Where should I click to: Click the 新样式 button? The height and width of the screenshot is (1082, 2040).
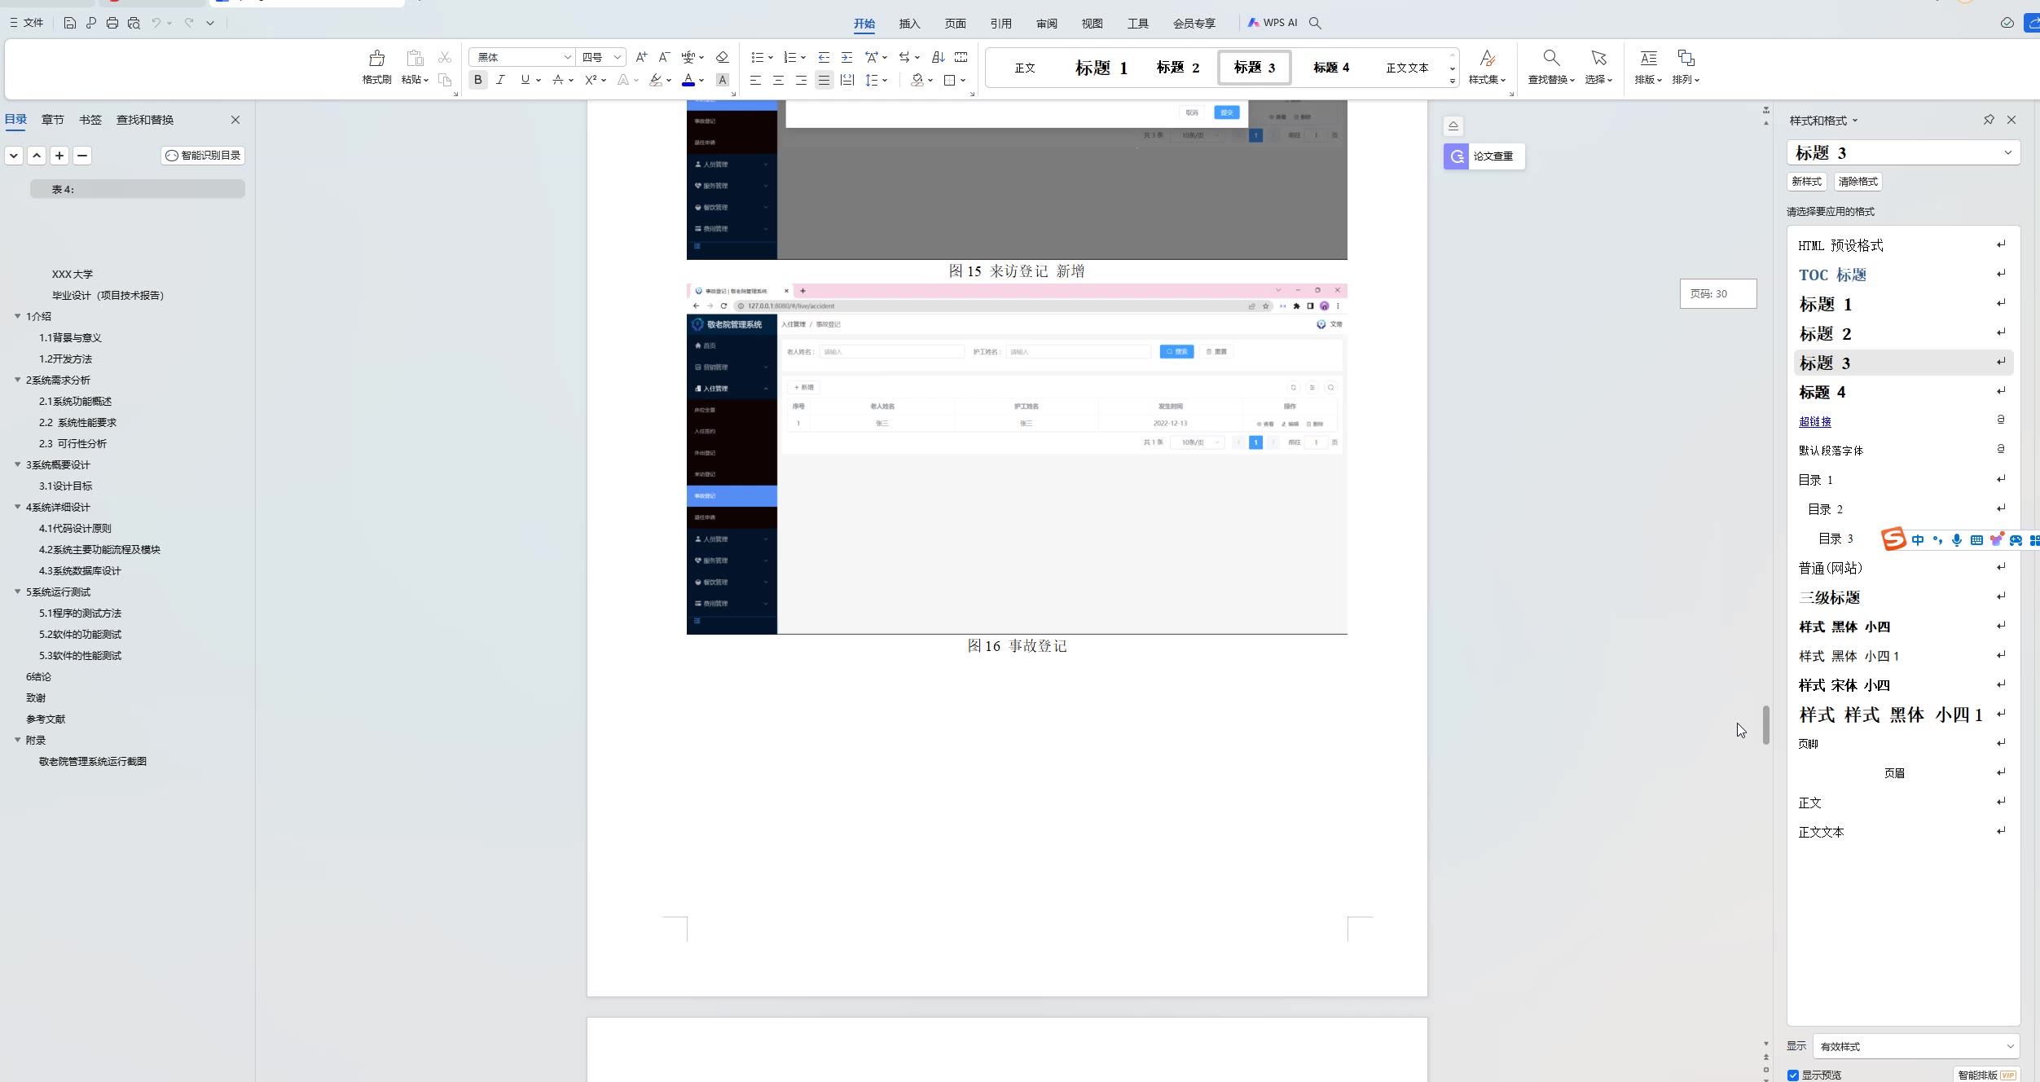pyautogui.click(x=1806, y=182)
